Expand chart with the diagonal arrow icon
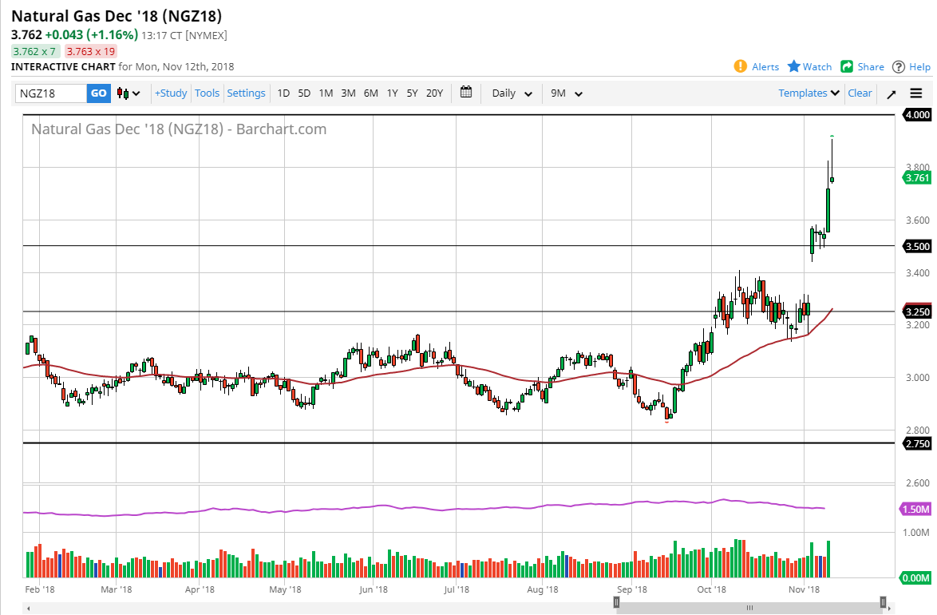 891,94
